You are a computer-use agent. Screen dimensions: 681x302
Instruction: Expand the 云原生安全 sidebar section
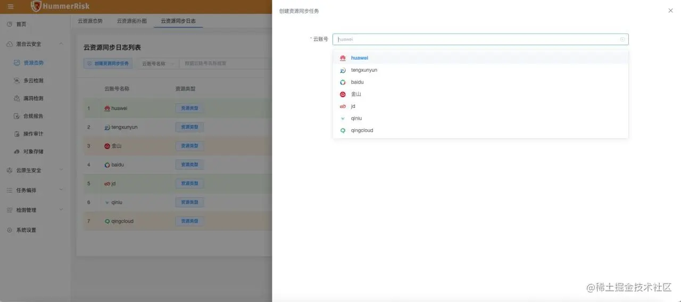click(x=35, y=170)
